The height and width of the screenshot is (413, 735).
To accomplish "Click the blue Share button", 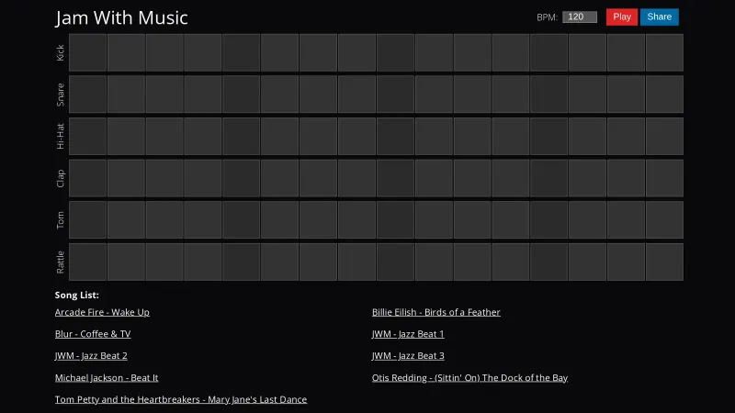I will [x=659, y=17].
